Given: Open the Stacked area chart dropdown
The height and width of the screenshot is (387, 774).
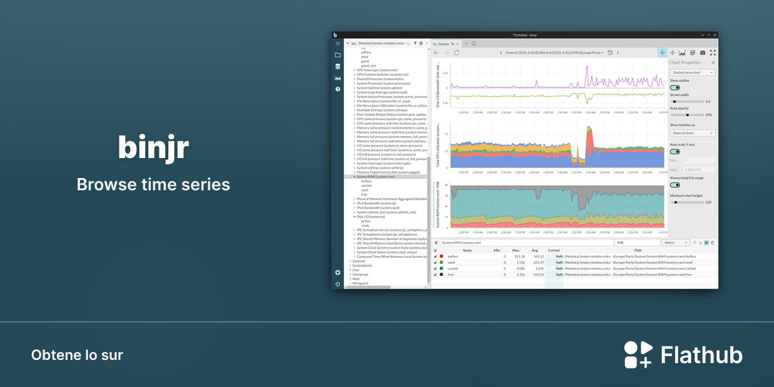Looking at the screenshot, I should pyautogui.click(x=693, y=73).
